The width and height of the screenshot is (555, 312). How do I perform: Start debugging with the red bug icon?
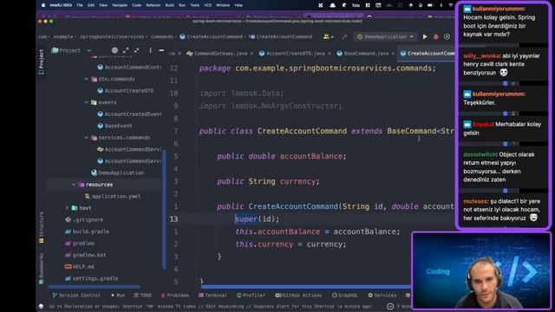[x=436, y=36]
